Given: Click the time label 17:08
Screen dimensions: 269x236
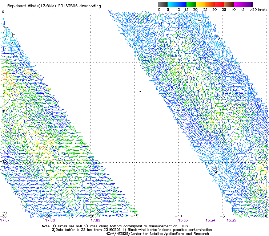Looking at the screenshot, I should click(x=50, y=220).
